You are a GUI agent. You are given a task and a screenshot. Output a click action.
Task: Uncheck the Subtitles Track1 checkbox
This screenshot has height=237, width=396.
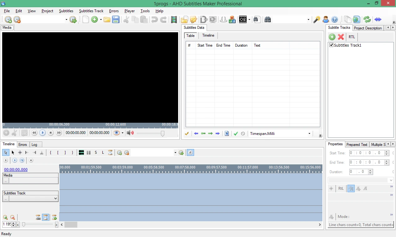pyautogui.click(x=332, y=45)
